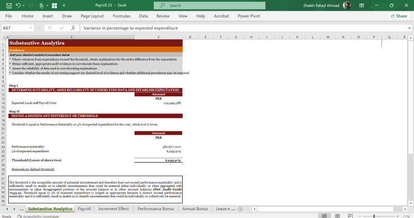
Task: Open the Review tab
Action: pyautogui.click(x=163, y=16)
